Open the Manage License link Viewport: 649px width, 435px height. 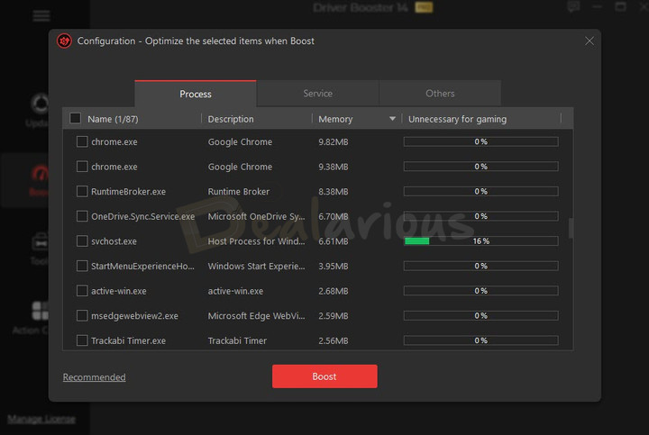point(41,419)
